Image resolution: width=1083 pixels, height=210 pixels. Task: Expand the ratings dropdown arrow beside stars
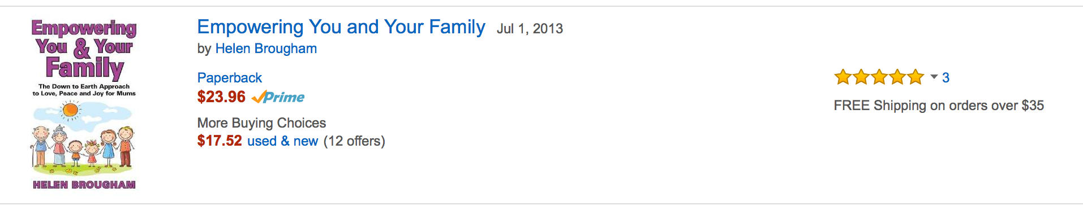click(x=934, y=77)
